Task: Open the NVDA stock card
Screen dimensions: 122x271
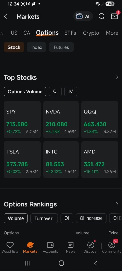Action: click(x=61, y=120)
